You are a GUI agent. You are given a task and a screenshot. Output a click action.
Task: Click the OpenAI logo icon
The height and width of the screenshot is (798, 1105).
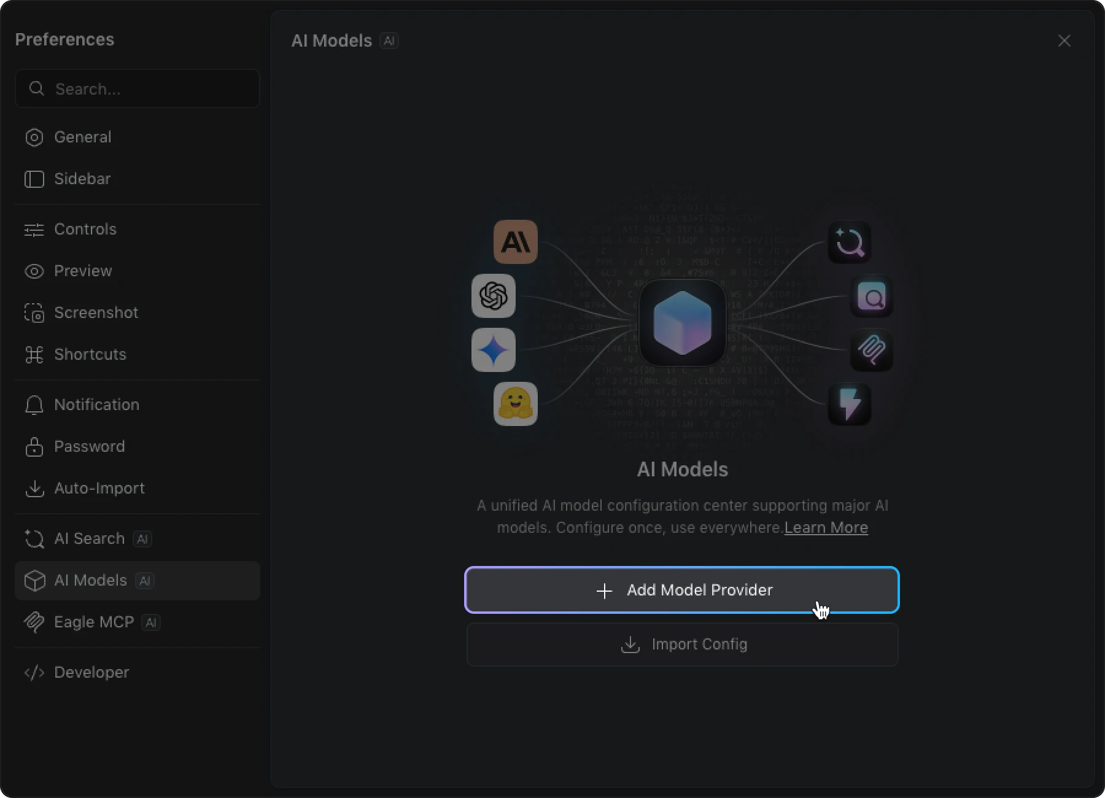pos(493,296)
